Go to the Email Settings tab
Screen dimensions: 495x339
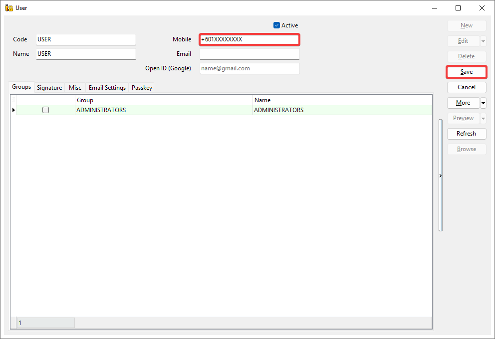pyautogui.click(x=107, y=88)
